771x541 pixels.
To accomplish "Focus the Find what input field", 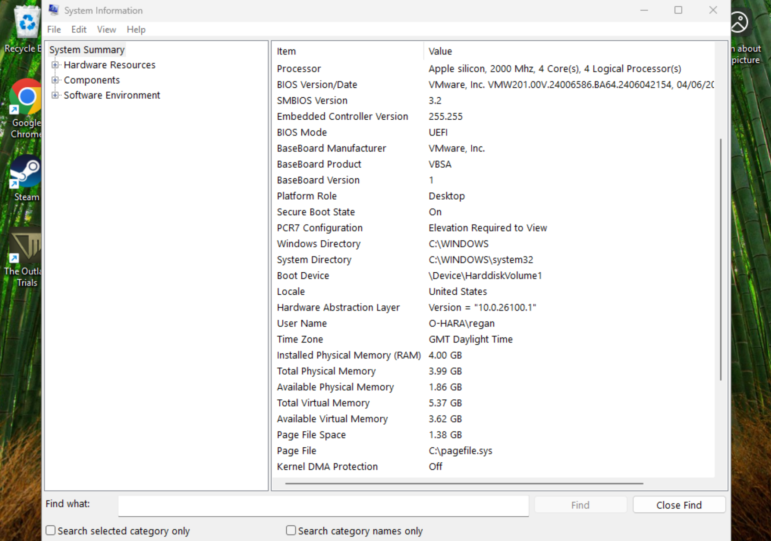I will click(323, 506).
